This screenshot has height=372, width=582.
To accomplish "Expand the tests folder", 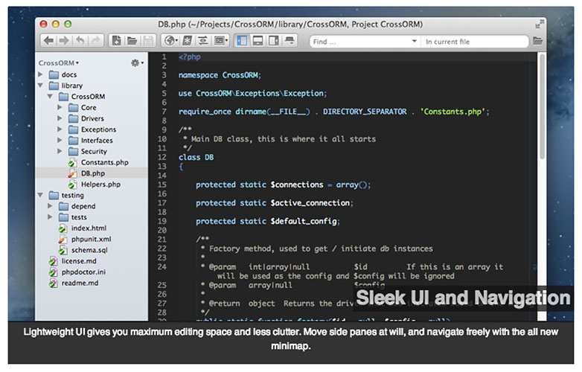I will pos(50,217).
